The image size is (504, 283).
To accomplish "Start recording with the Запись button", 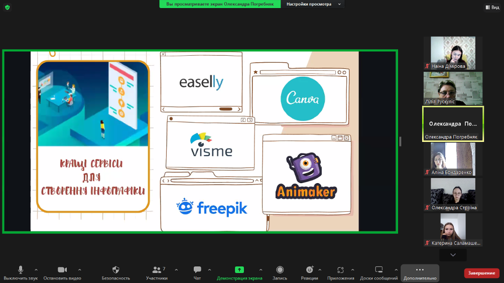I will (x=280, y=270).
